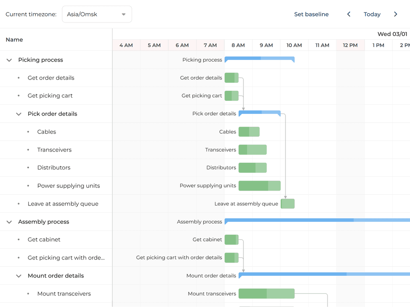The height and width of the screenshot is (307, 410).
Task: Collapse the Pick order details subgroup
Action: (x=18, y=114)
